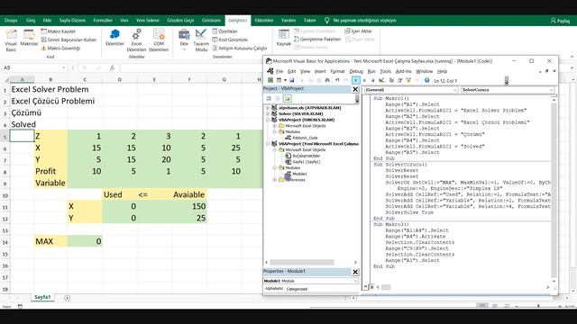Click the Insert Function fx icon

(112, 68)
